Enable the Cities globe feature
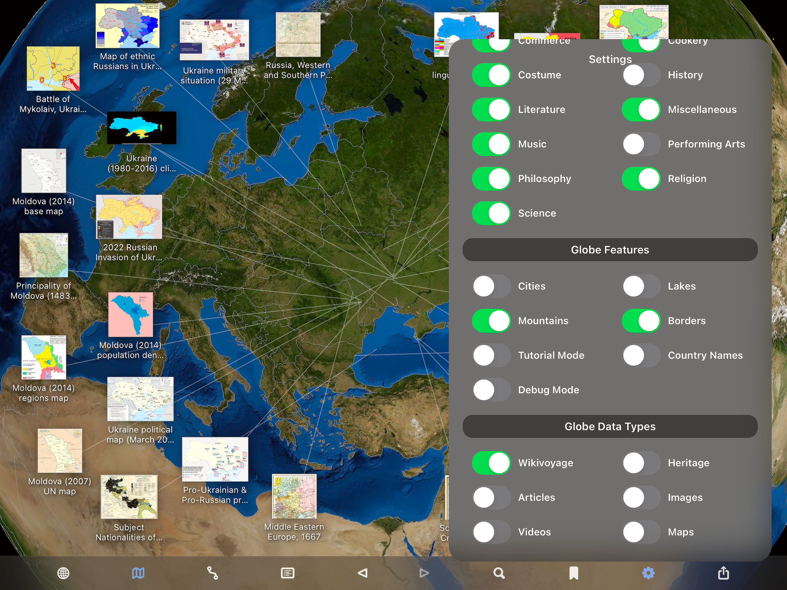The height and width of the screenshot is (590, 787). 491,286
